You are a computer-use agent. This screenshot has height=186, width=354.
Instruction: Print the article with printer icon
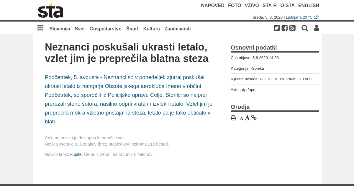[233, 118]
